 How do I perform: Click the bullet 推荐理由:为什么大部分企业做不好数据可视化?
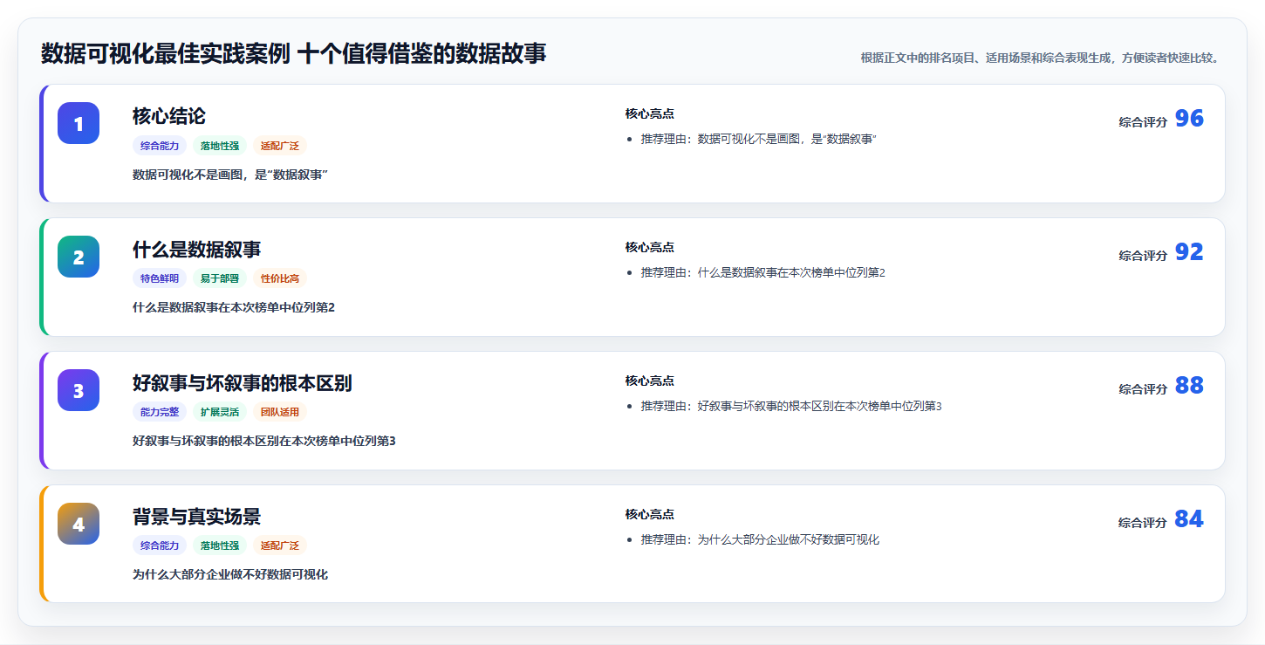click(760, 540)
